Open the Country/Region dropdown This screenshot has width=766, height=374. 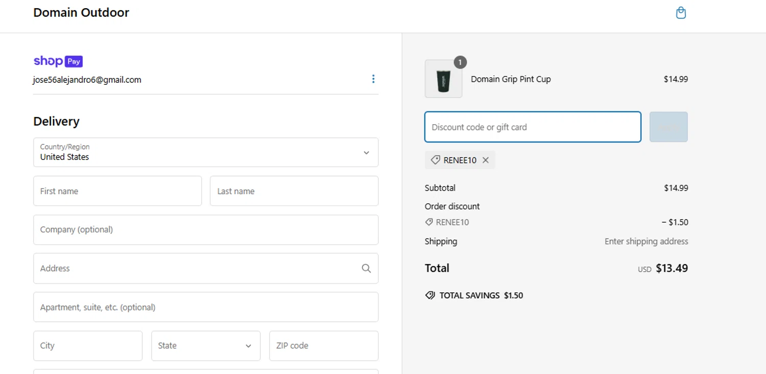click(206, 152)
